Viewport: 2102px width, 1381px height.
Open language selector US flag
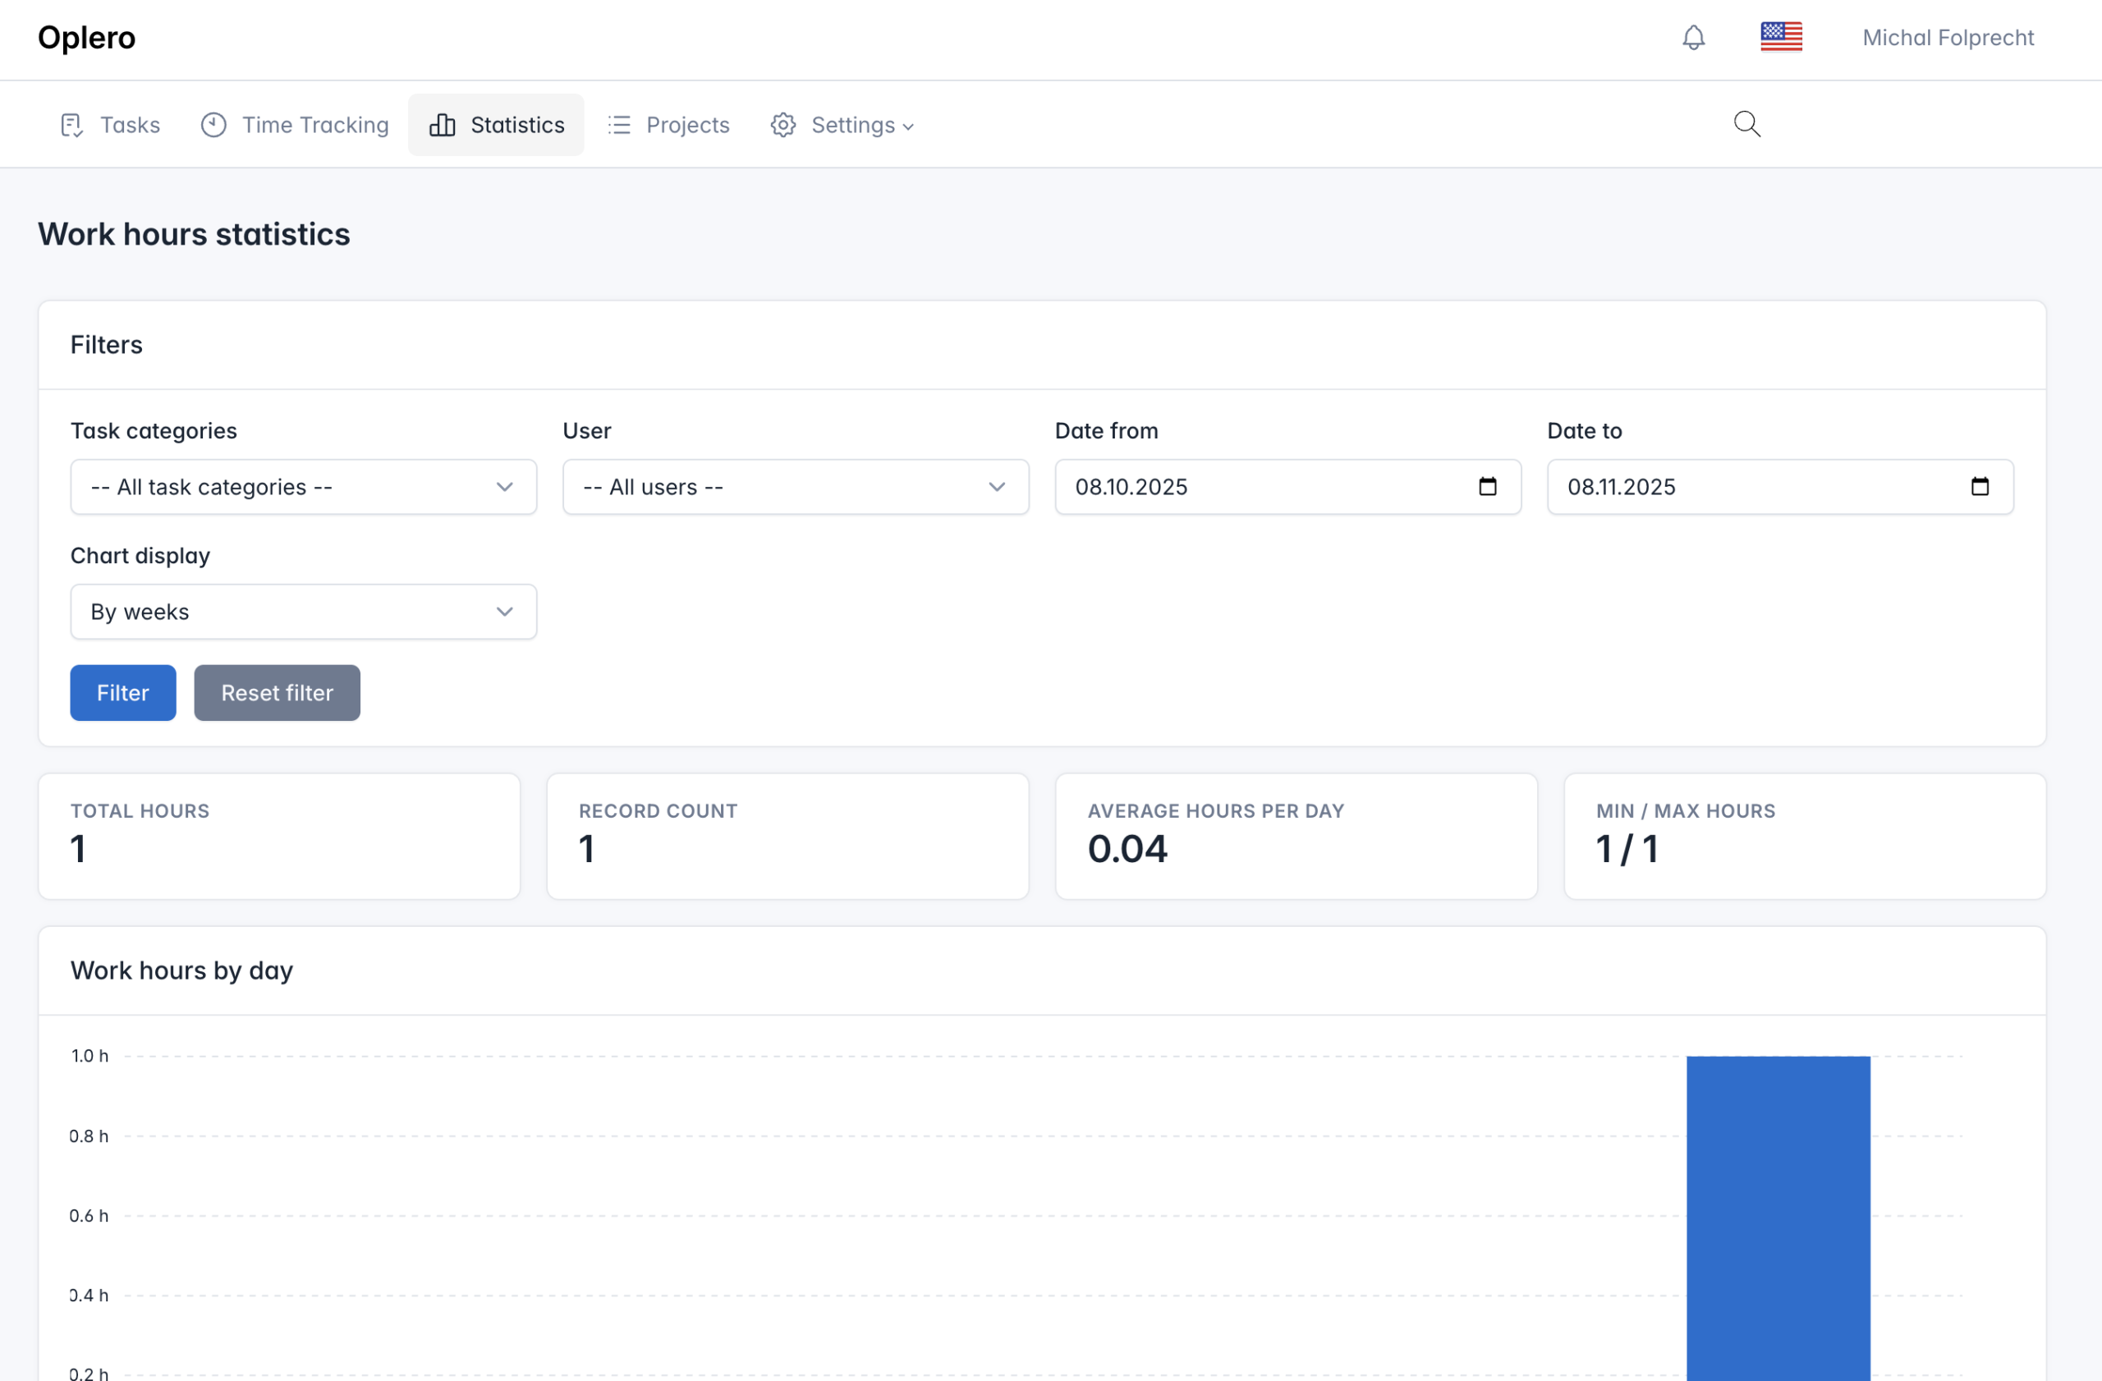(1780, 37)
